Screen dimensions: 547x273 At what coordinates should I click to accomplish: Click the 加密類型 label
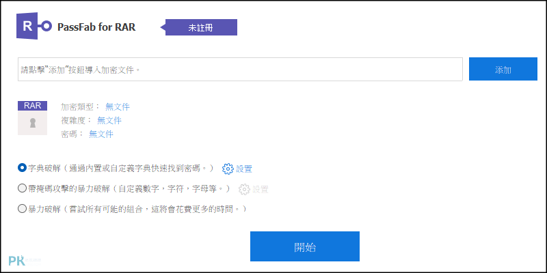80,107
